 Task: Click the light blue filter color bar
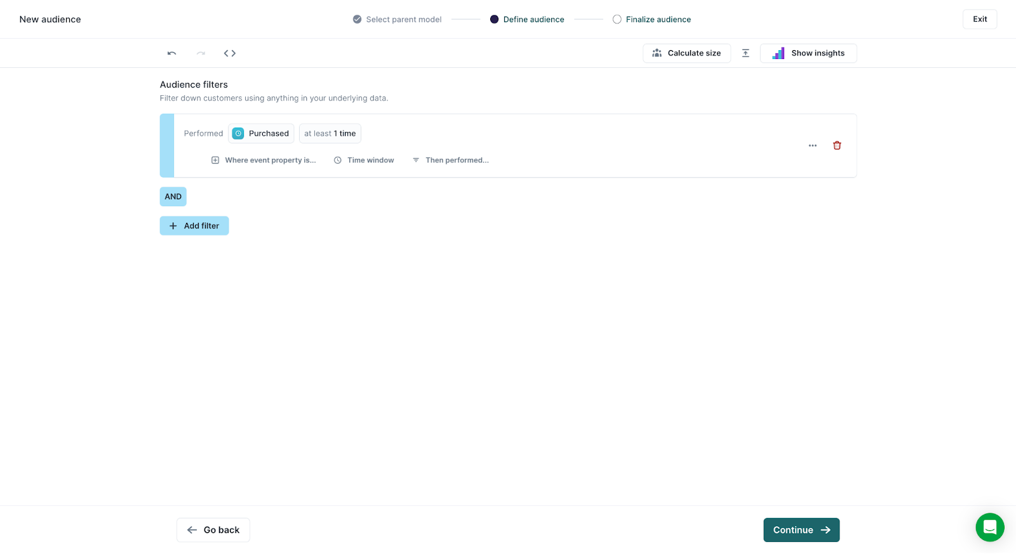click(167, 145)
